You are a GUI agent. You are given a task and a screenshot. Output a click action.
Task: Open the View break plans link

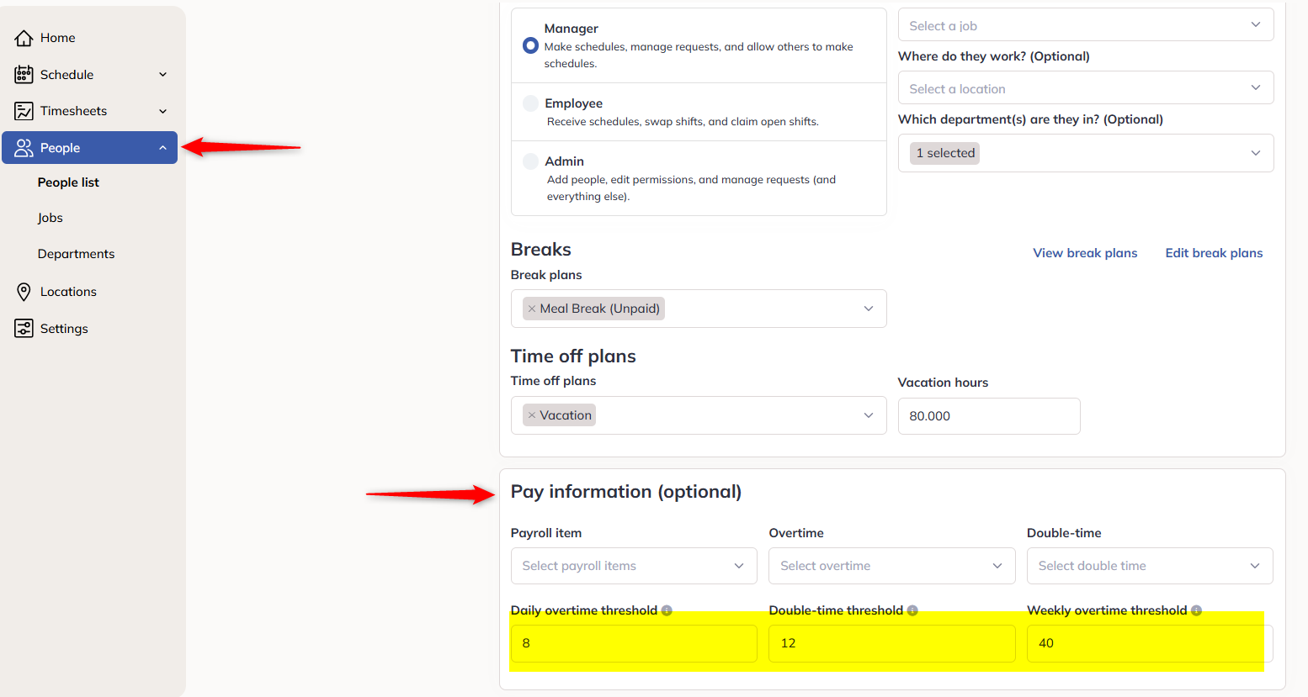1085,253
